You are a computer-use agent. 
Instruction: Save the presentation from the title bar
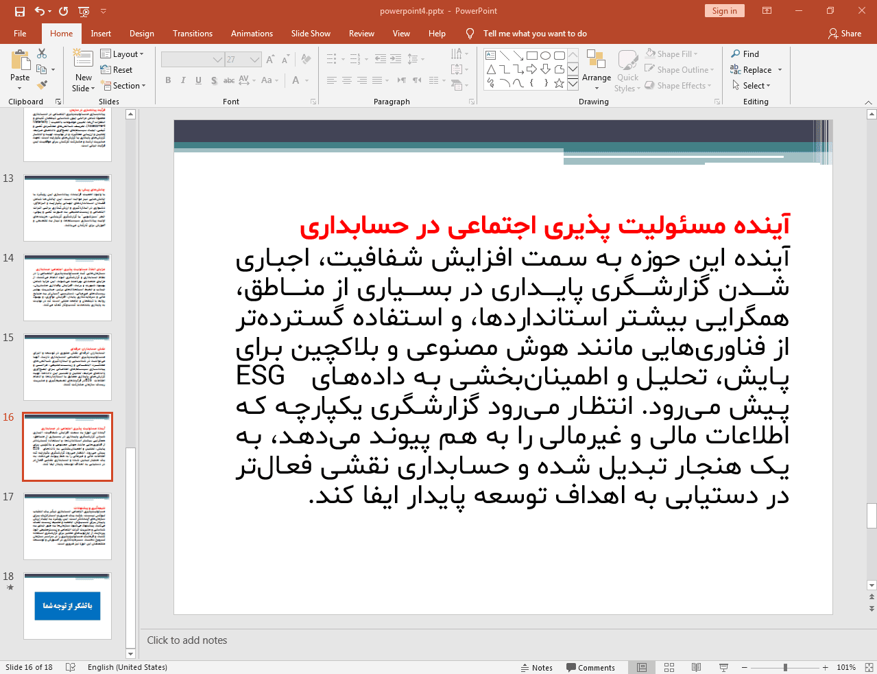point(19,11)
